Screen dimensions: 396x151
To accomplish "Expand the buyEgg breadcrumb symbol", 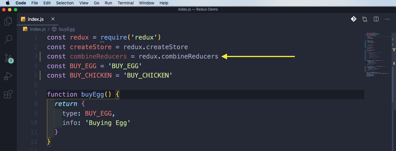I will click(x=63, y=29).
